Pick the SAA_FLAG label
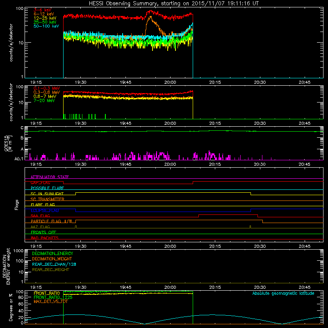Screen dimensions: 328x328 (40, 216)
